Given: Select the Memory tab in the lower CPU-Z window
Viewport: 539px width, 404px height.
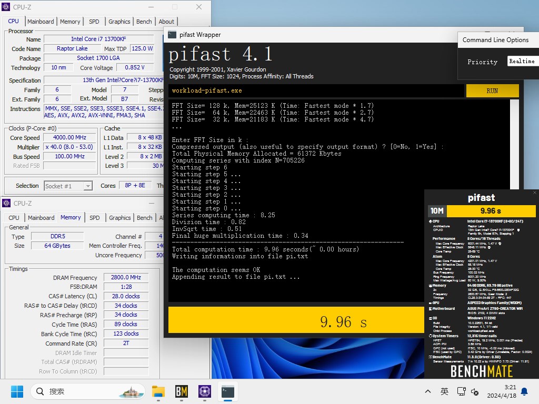Looking at the screenshot, I should coord(71,217).
